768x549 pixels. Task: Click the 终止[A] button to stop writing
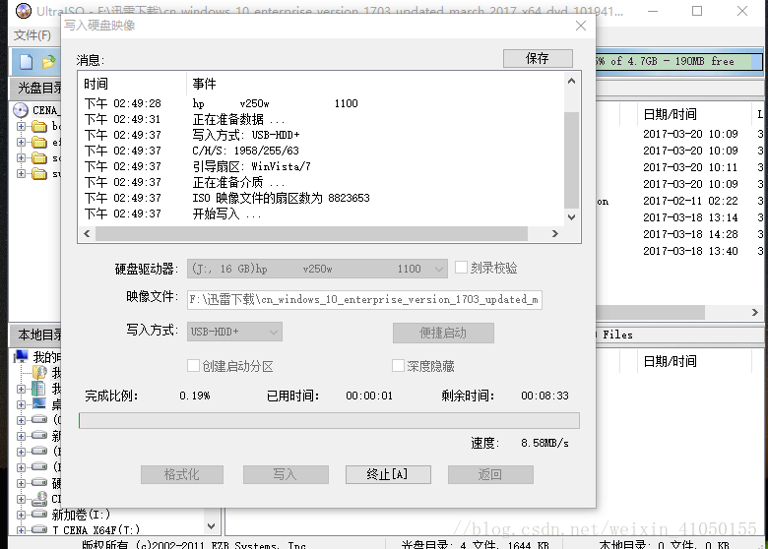(x=388, y=474)
